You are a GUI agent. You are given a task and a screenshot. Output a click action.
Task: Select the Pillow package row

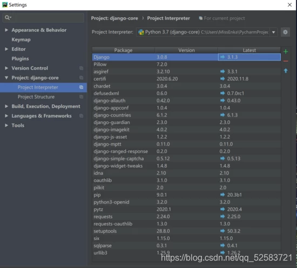coord(186,64)
